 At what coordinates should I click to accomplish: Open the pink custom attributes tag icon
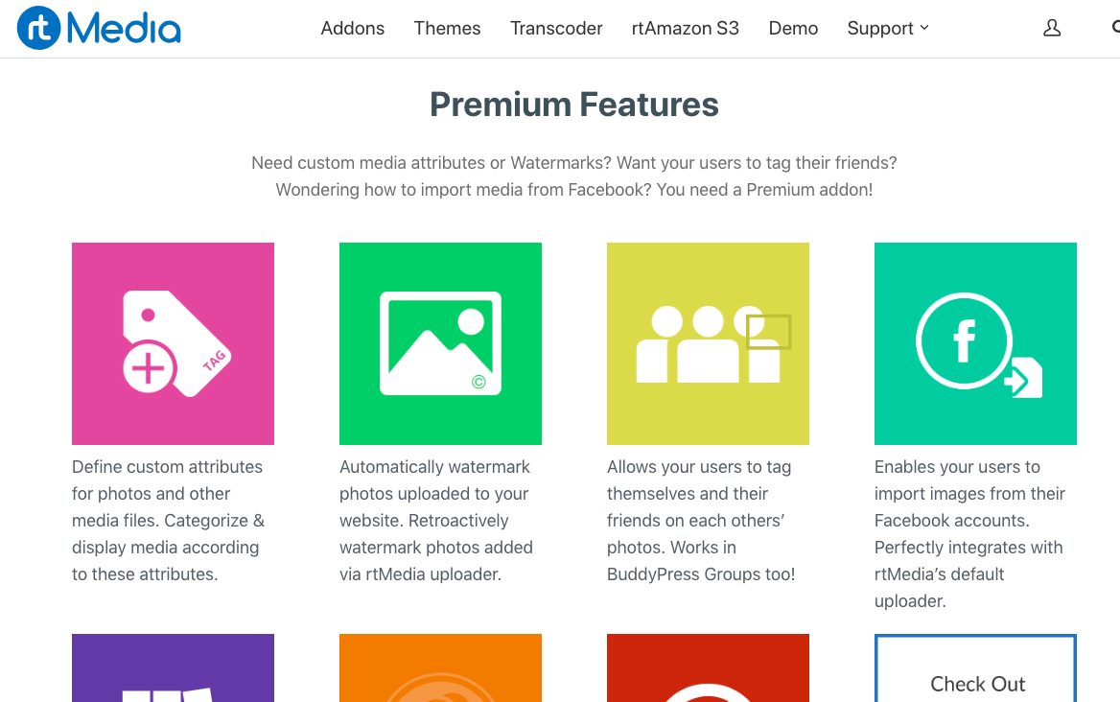pyautogui.click(x=173, y=343)
